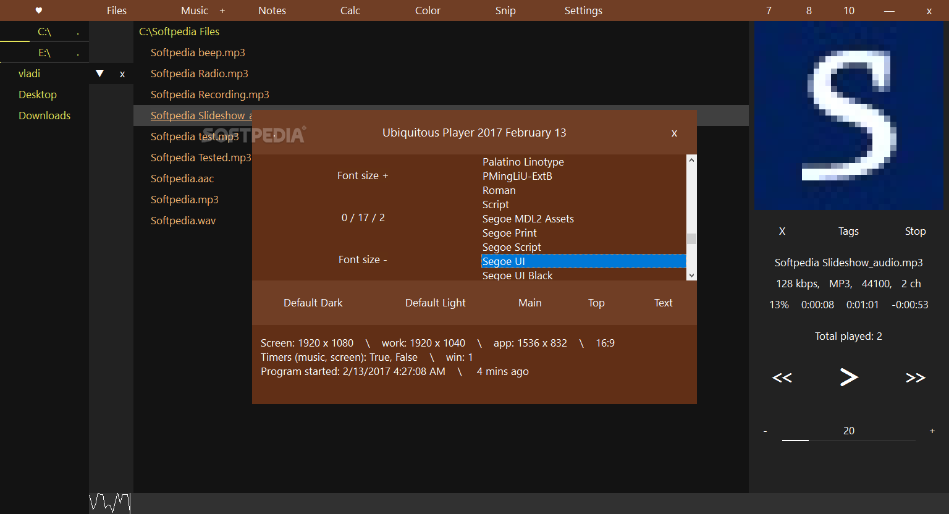Raise the volume with the plus button

tap(932, 431)
